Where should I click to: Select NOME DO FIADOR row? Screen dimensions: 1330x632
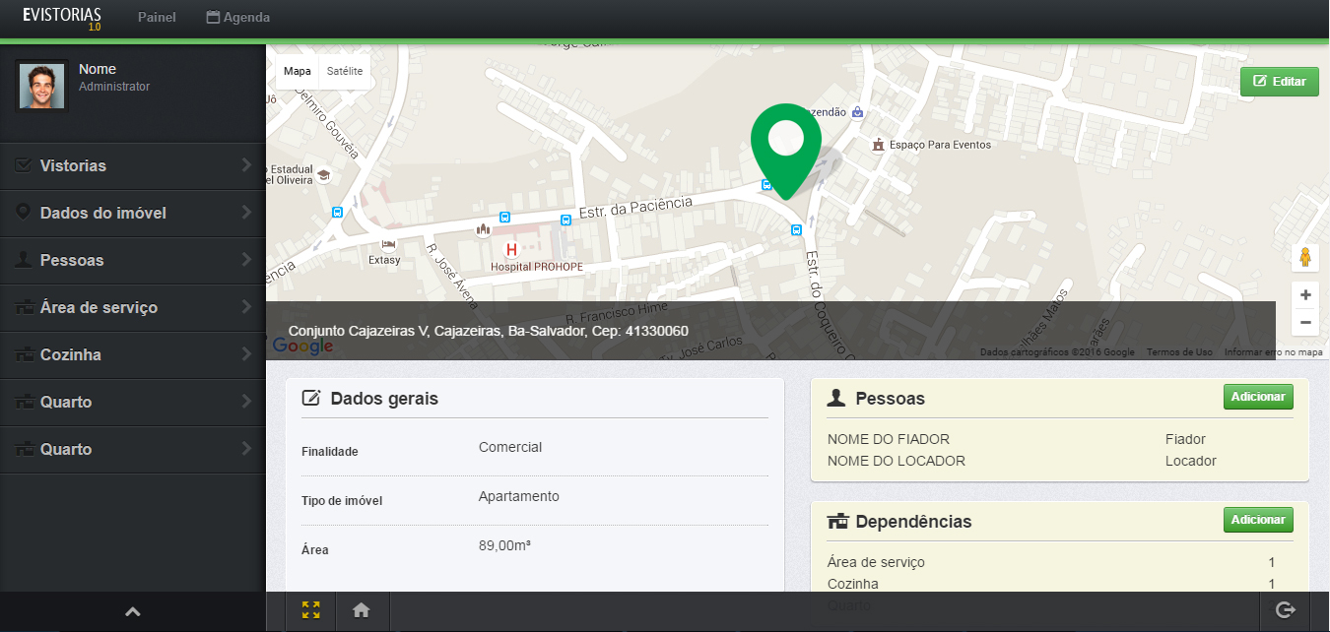pyautogui.click(x=1060, y=439)
